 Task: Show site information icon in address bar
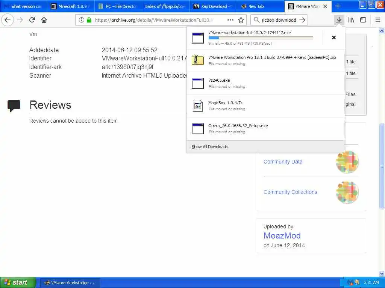[x=82, y=20]
